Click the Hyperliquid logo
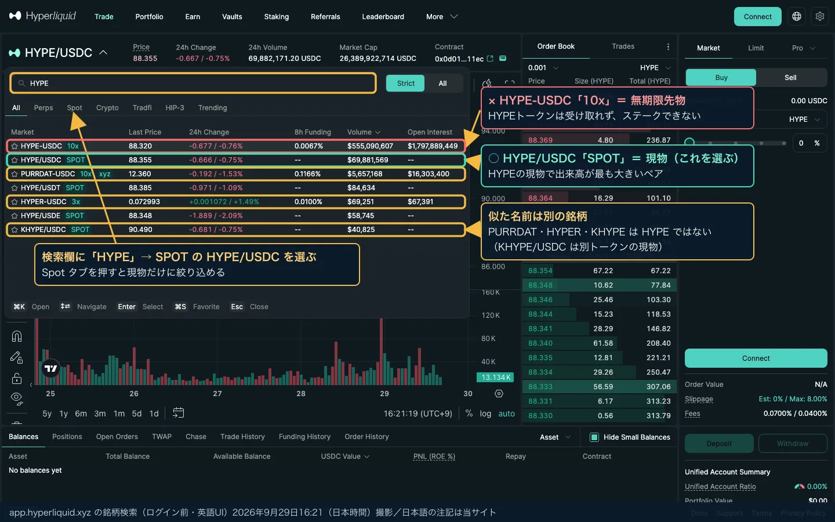The image size is (835, 522). point(42,16)
